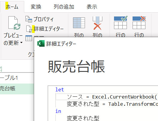Open the プロパティ icon button
This screenshot has width=158, height=121.
coord(29,19)
